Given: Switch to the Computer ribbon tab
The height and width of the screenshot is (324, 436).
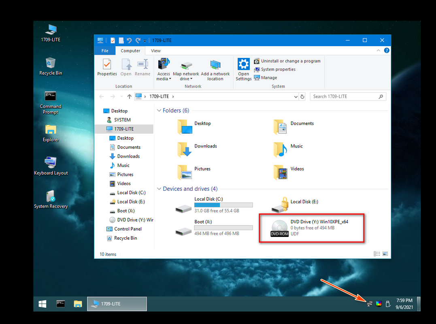Looking at the screenshot, I should tap(130, 51).
